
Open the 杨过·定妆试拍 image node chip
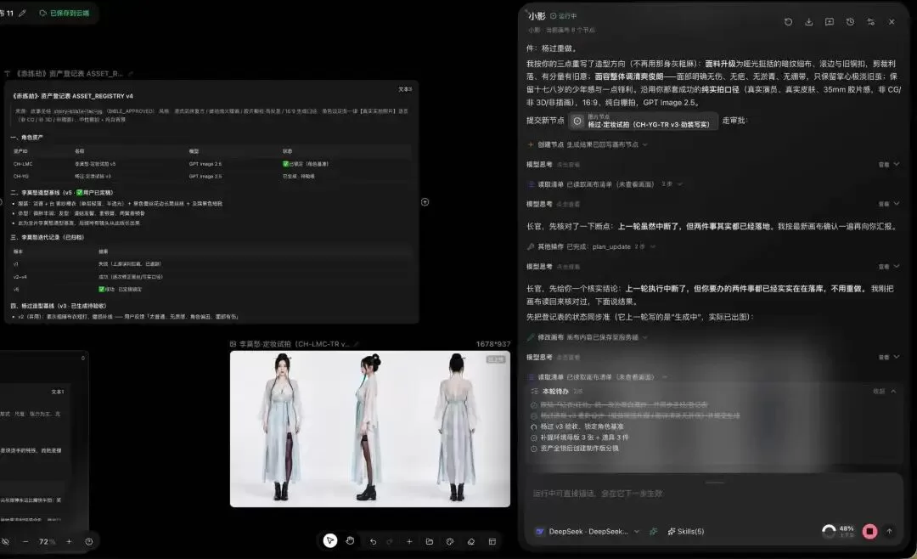pyautogui.click(x=643, y=121)
